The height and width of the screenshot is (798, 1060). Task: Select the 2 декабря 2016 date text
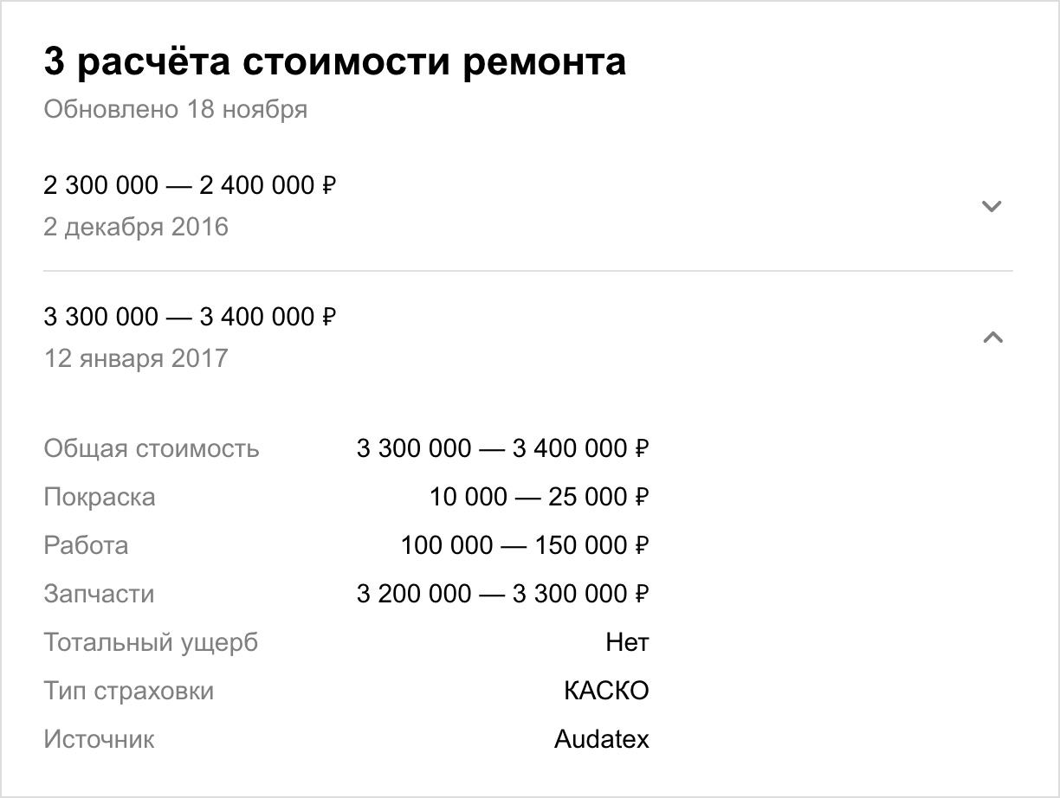click(136, 228)
